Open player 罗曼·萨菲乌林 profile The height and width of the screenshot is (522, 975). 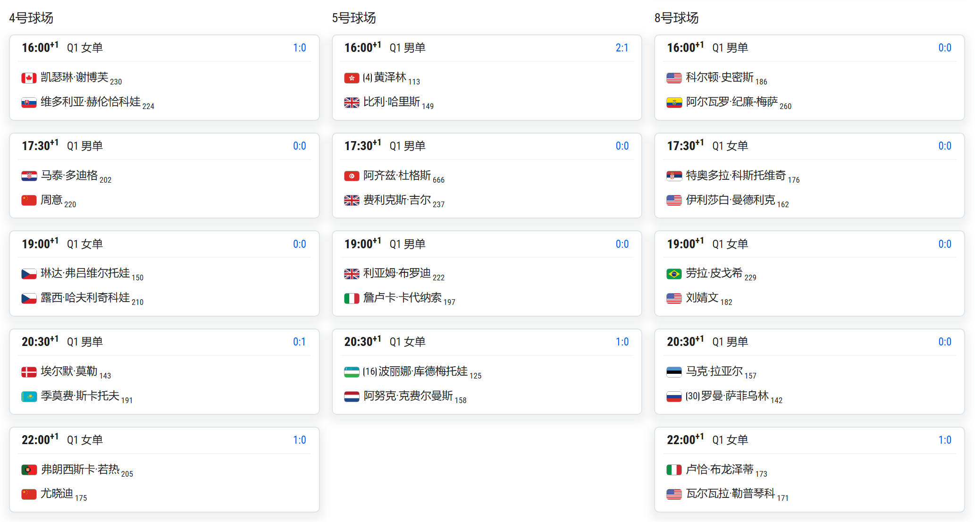click(x=735, y=396)
